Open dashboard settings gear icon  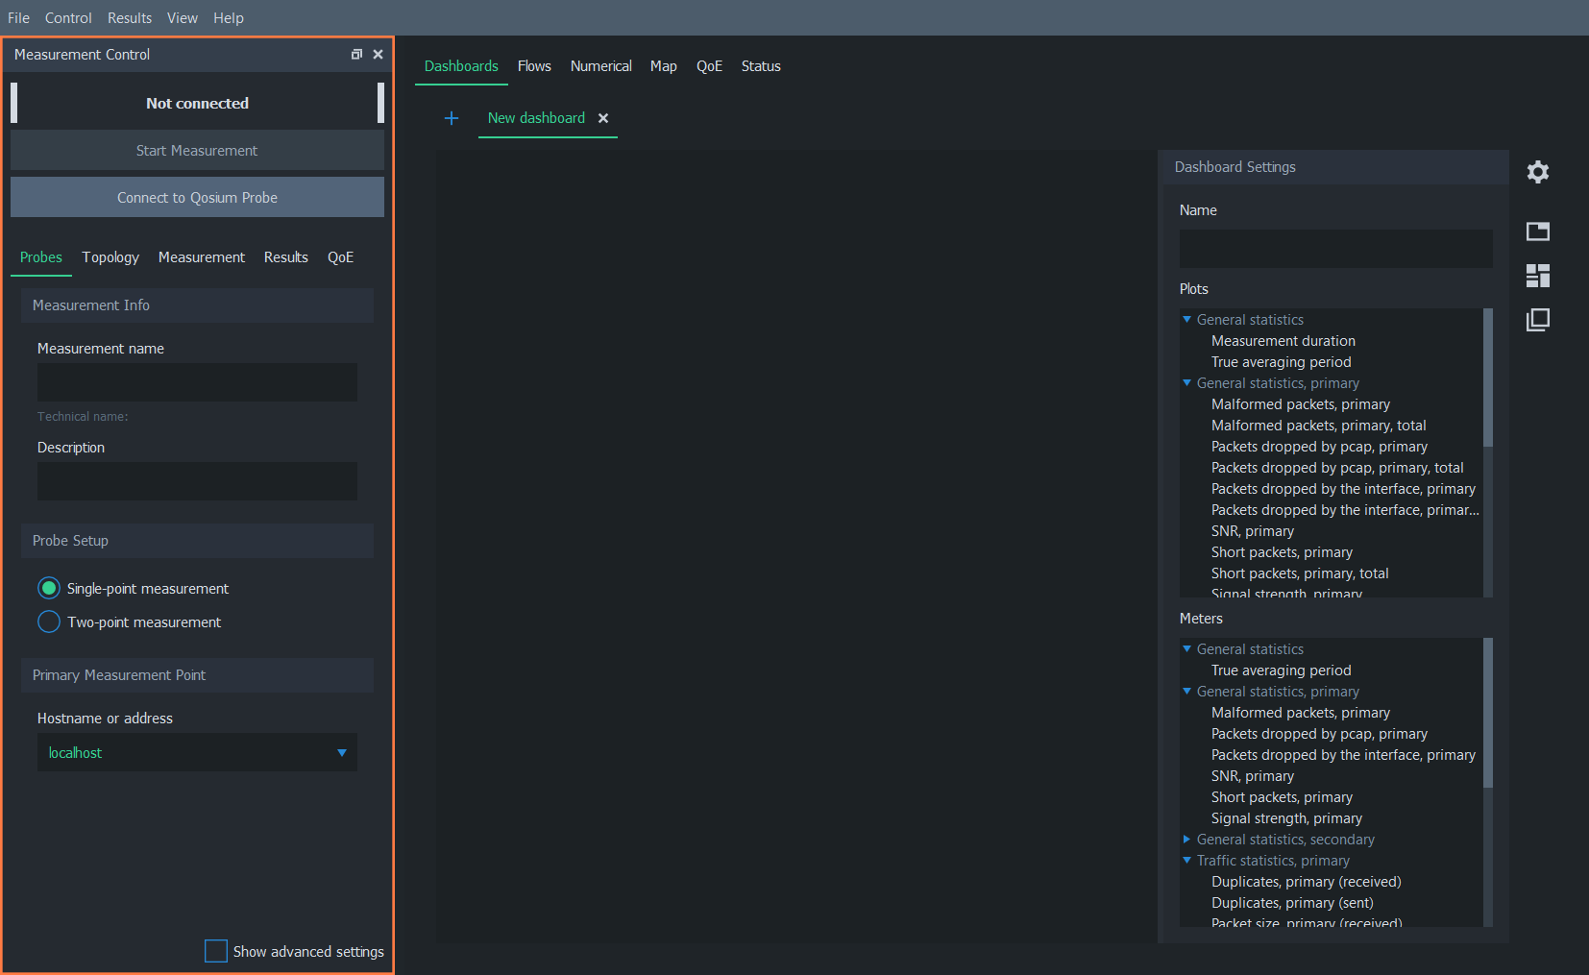1537,172
